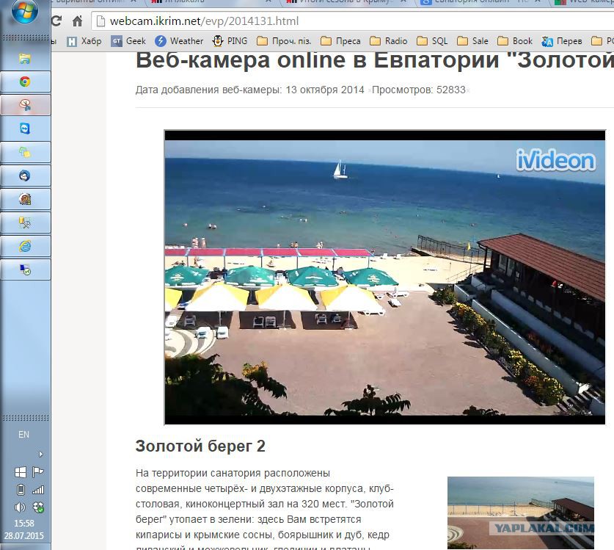The width and height of the screenshot is (614, 550).
Task: Launch Internet Explorer from the taskbar
Action: [x=25, y=246]
